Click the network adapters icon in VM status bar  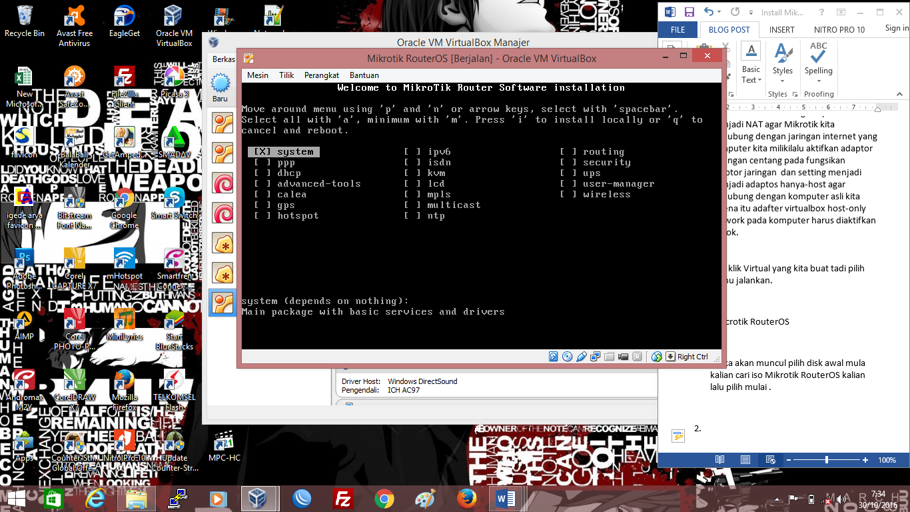595,357
